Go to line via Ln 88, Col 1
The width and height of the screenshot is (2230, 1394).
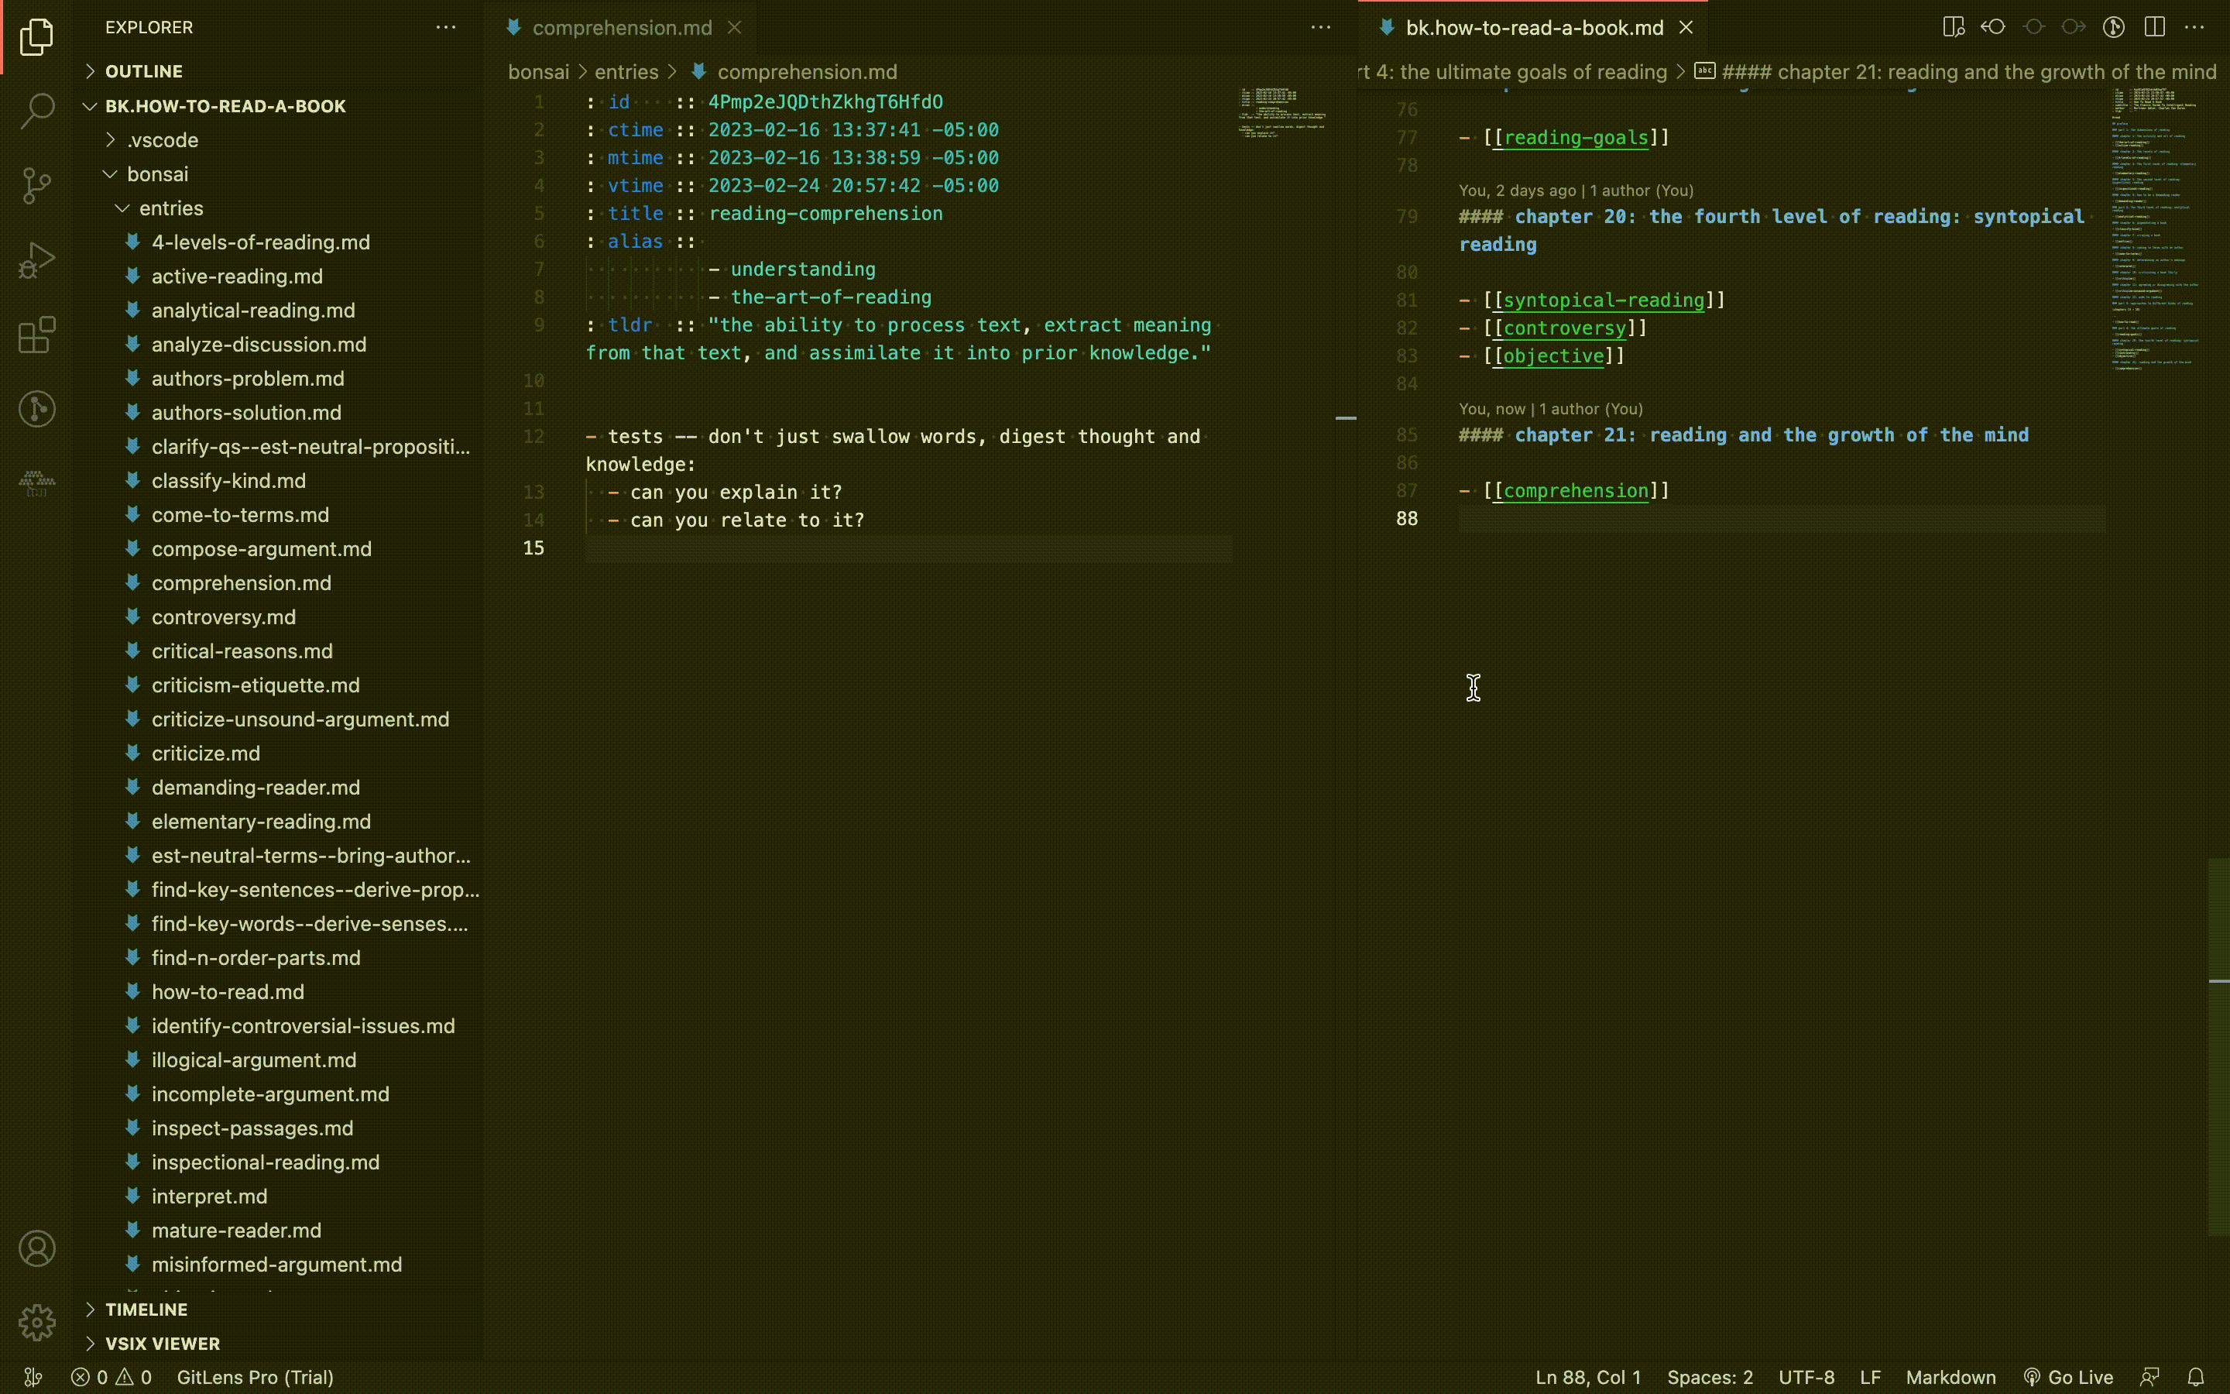click(x=1588, y=1376)
